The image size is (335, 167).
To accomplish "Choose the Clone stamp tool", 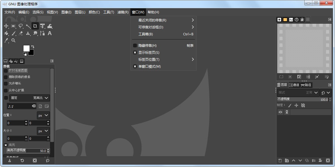I will 28,33.
